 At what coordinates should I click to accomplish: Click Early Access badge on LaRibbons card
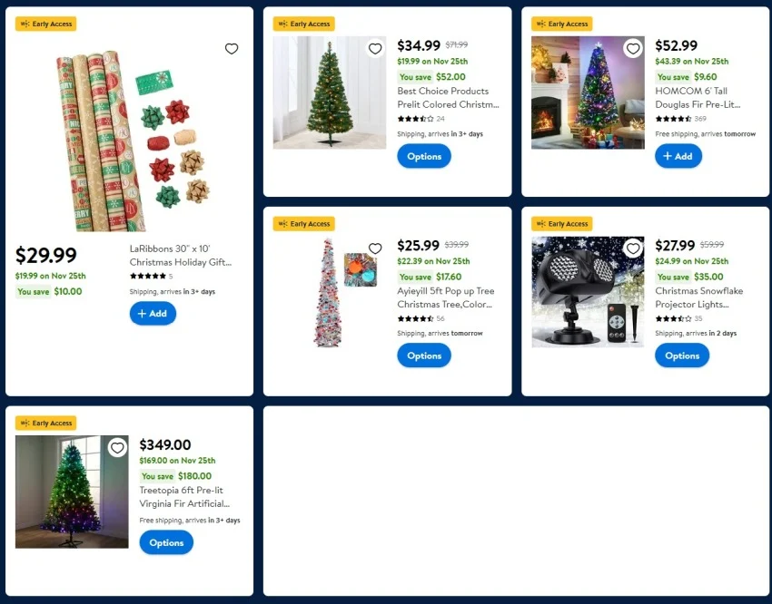click(45, 24)
